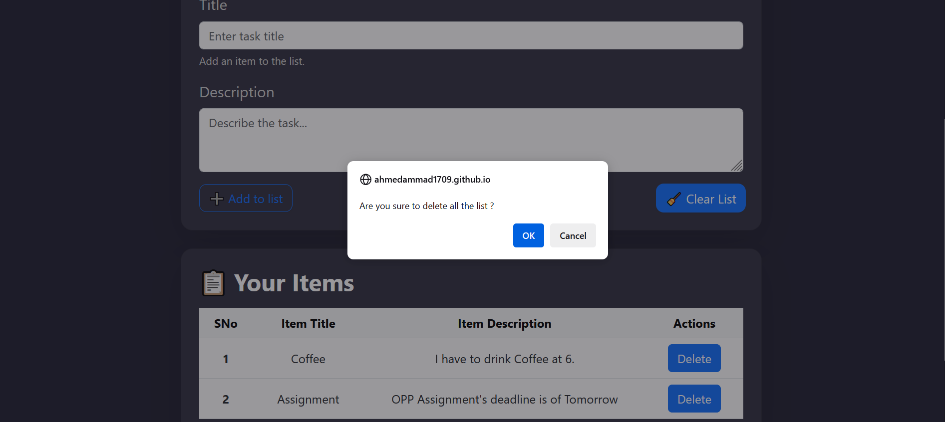Screen dimensions: 945x422
Task: Select the Item Description column header
Action: coord(504,324)
